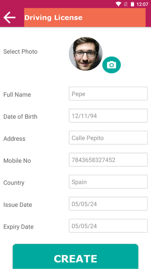Tap the 12:07 clock in status bar

[142, 4]
